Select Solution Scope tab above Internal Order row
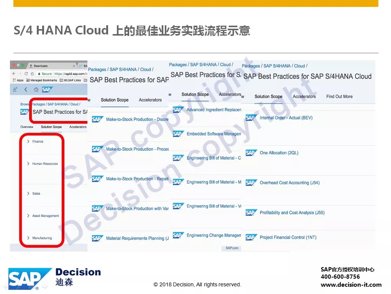Image resolution: width=391 pixels, height=294 pixels. (x=268, y=96)
